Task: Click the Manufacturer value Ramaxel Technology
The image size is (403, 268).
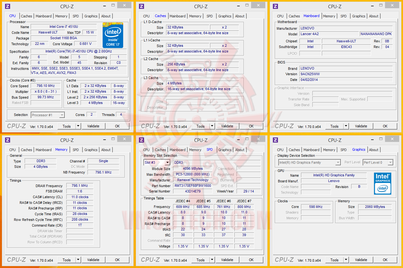Action: (193, 180)
